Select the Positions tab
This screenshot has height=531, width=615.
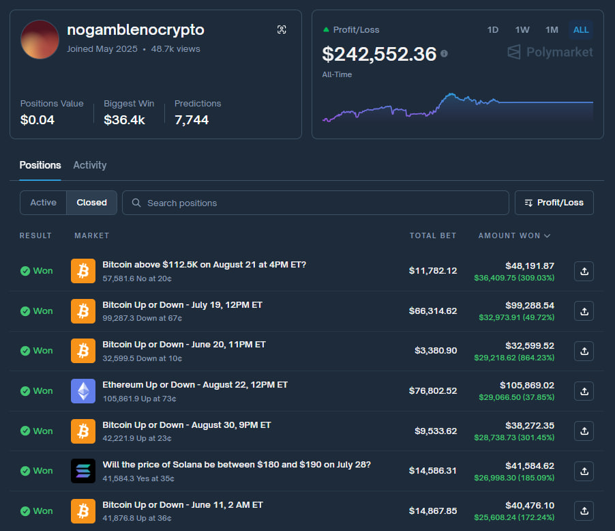(x=40, y=165)
